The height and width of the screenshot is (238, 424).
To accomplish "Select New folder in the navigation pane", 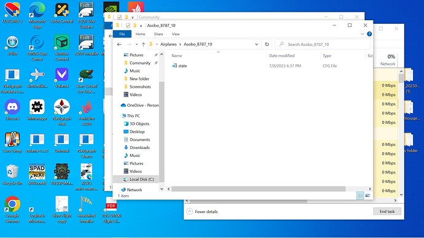I will [139, 79].
